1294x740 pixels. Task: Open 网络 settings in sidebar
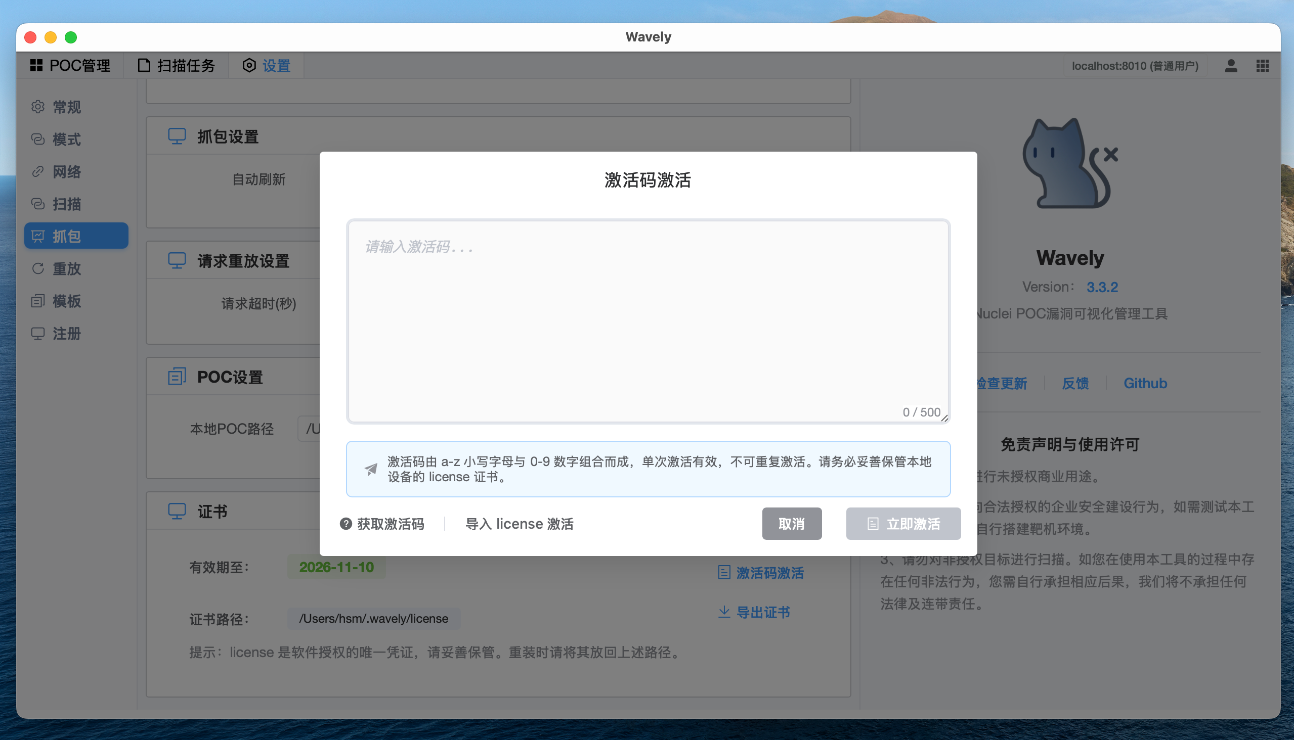(x=76, y=172)
